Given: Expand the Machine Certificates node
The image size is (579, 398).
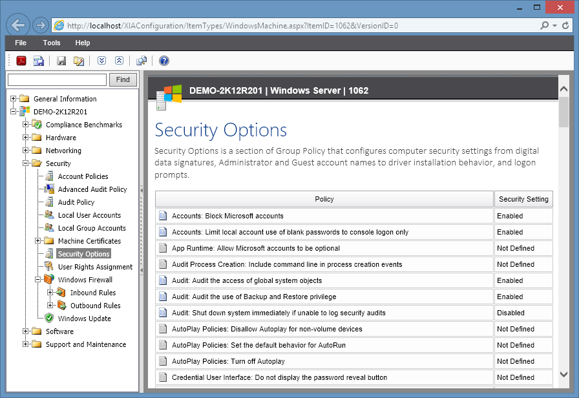Looking at the screenshot, I should tap(37, 241).
